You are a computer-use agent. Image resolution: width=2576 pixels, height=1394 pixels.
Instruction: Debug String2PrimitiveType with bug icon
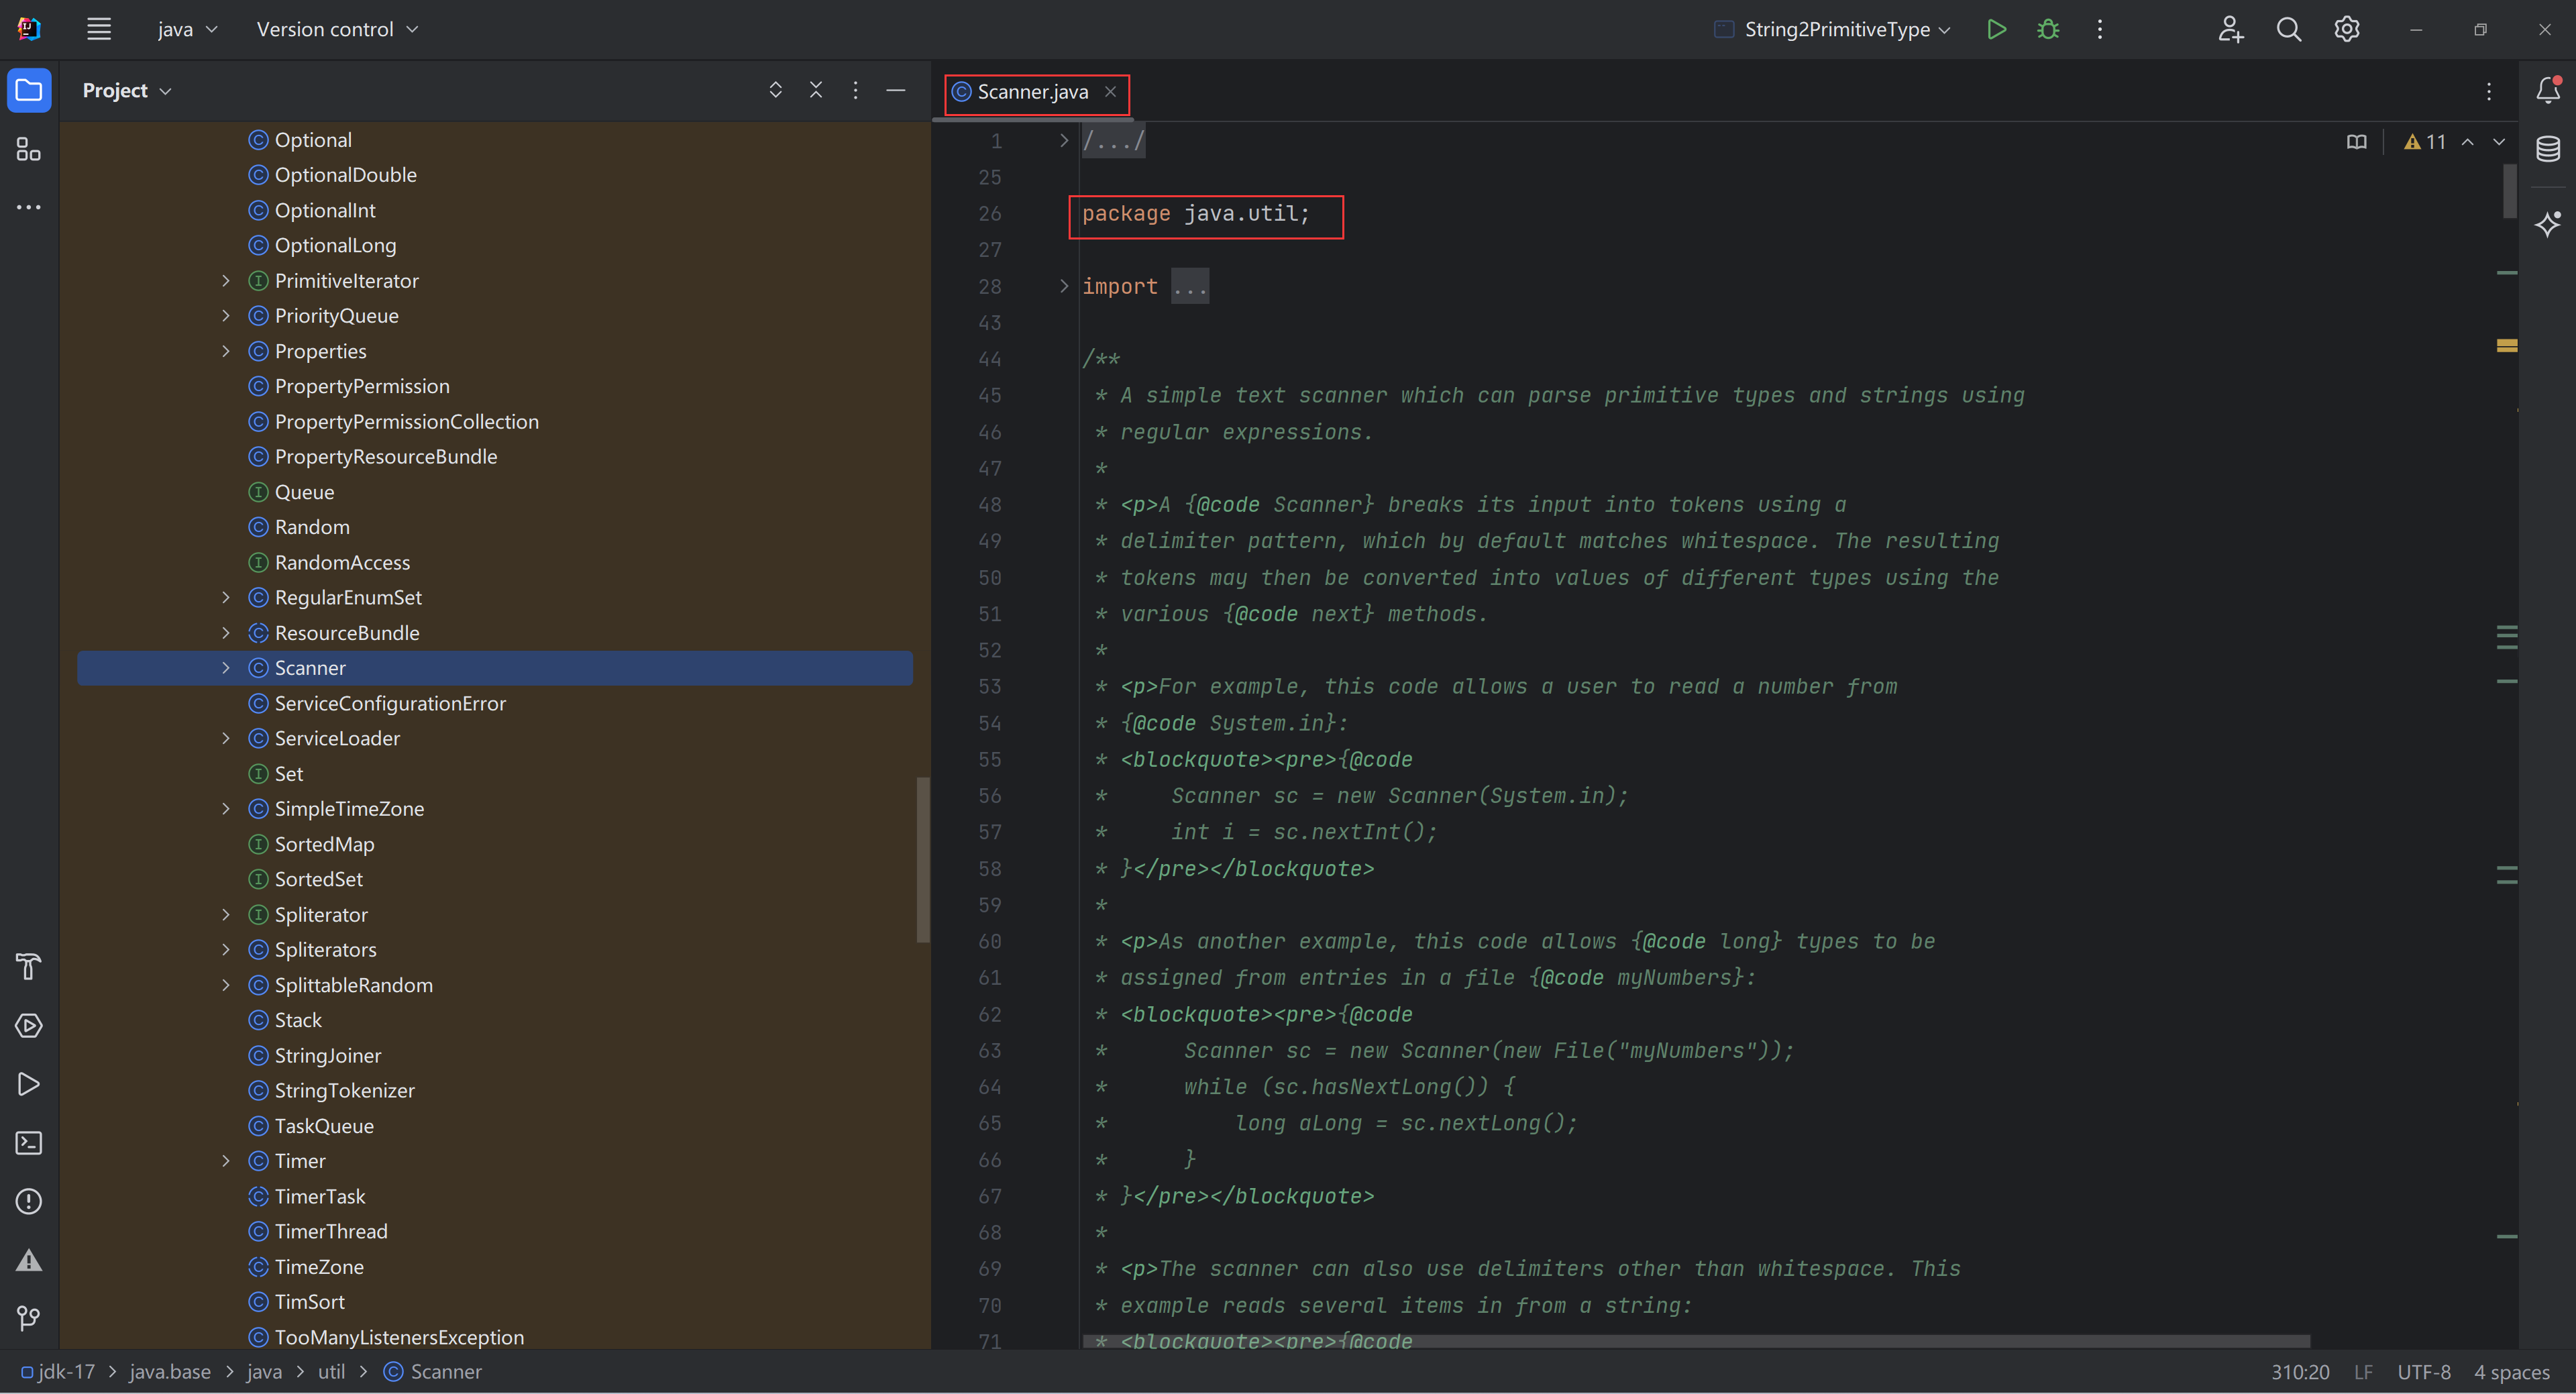[2048, 29]
